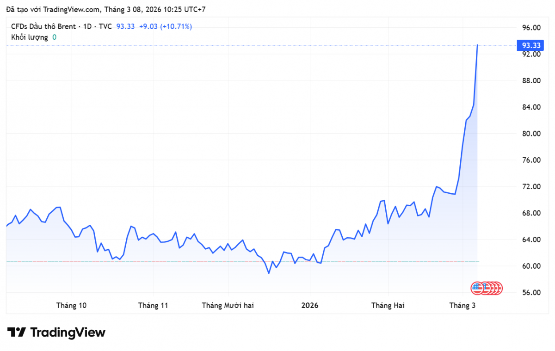This screenshot has height=351, width=555.
Task: Click the Khối lượng volume indicator label
Action: click(29, 37)
